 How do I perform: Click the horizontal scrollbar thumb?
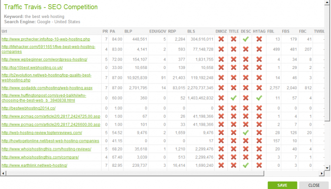[135, 173]
